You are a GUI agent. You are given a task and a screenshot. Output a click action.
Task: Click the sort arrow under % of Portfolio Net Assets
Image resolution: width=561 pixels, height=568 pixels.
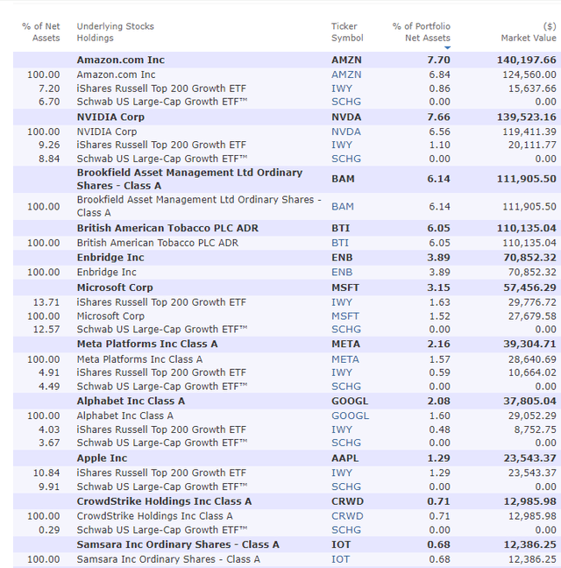click(x=447, y=48)
